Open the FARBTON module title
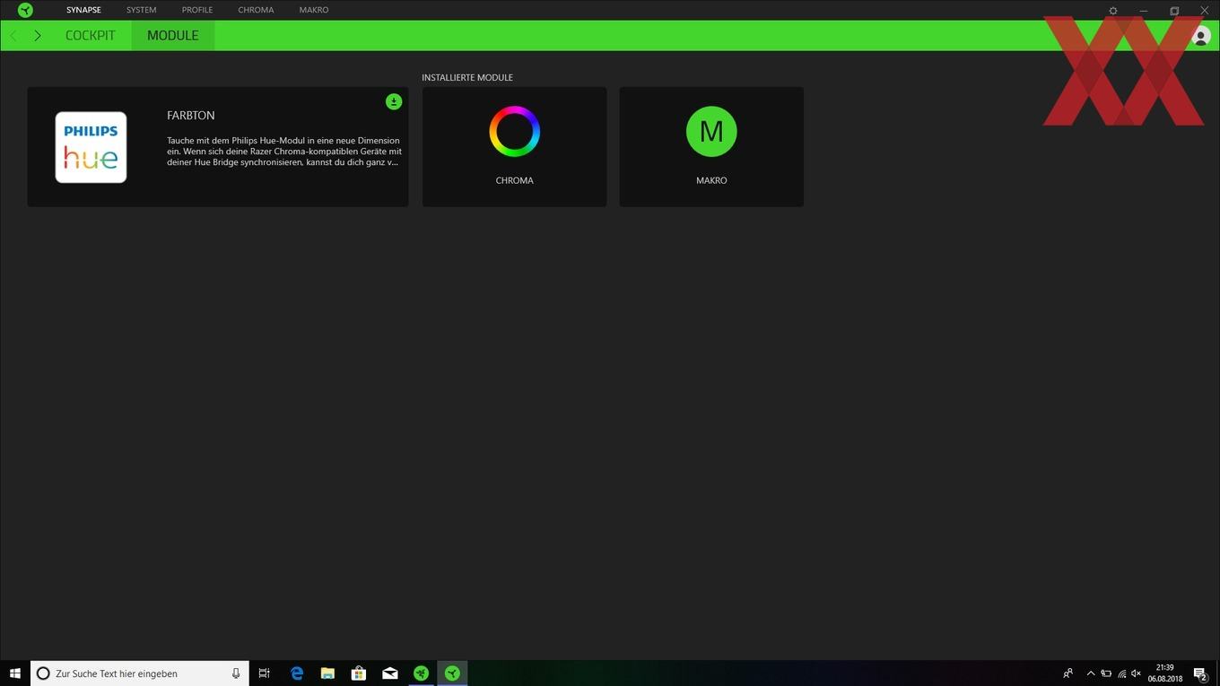The width and height of the screenshot is (1220, 686). pos(191,116)
